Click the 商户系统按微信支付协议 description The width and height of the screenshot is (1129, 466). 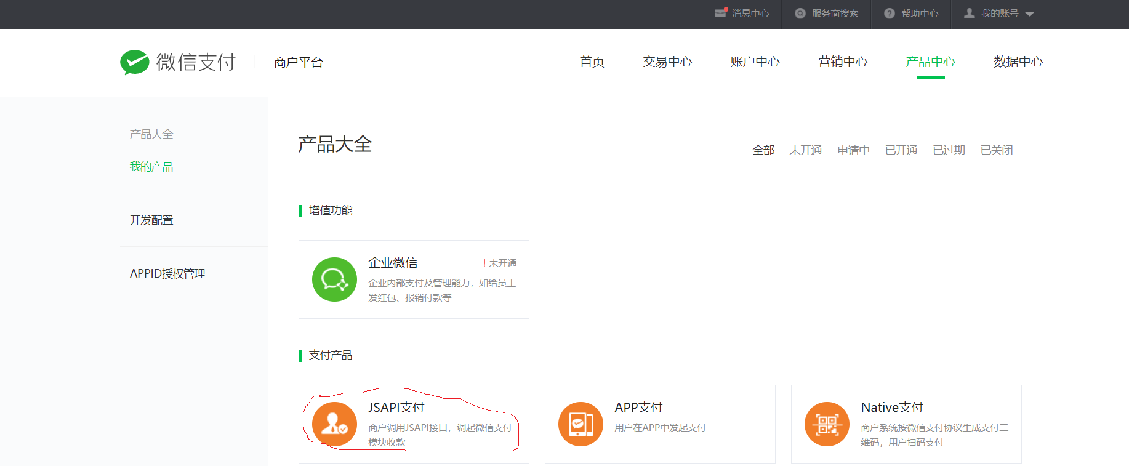934,435
